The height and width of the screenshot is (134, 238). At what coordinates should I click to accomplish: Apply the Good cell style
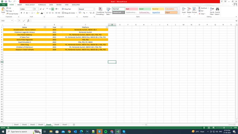pyautogui.click(x=145, y=9)
